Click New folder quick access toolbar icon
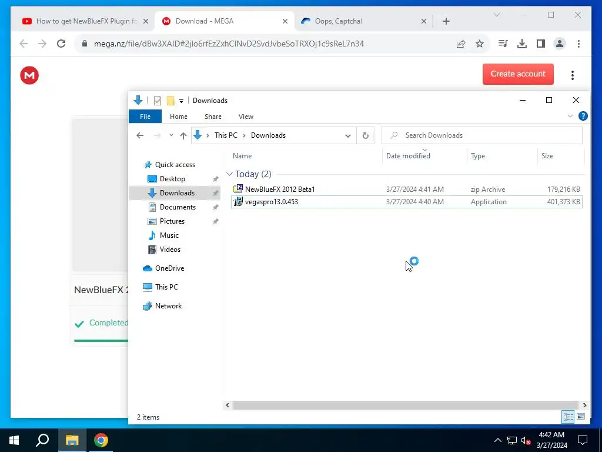Screen dimensions: 602x452 click(x=170, y=101)
